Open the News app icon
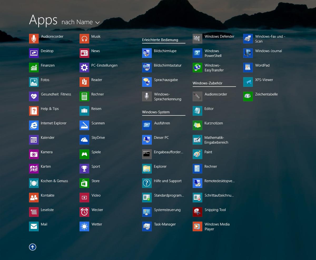Image resolution: width=316 pixels, height=260 pixels. 84,53
